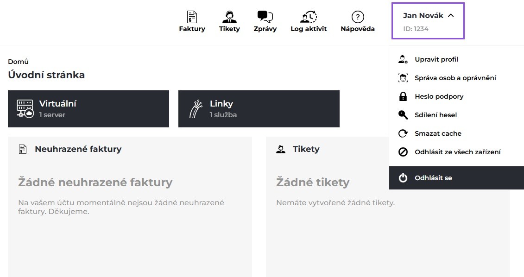
Task: Click the server icon on Virtuální tile
Action: [x=25, y=108]
